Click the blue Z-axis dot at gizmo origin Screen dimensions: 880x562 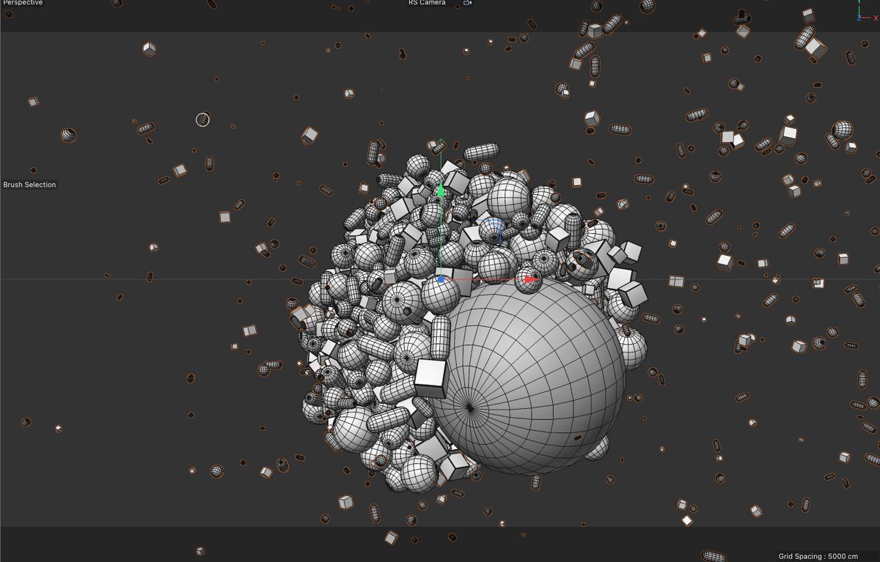[441, 279]
